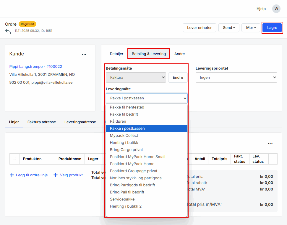Open customer link Pippi Langstrømpe

pos(36,67)
